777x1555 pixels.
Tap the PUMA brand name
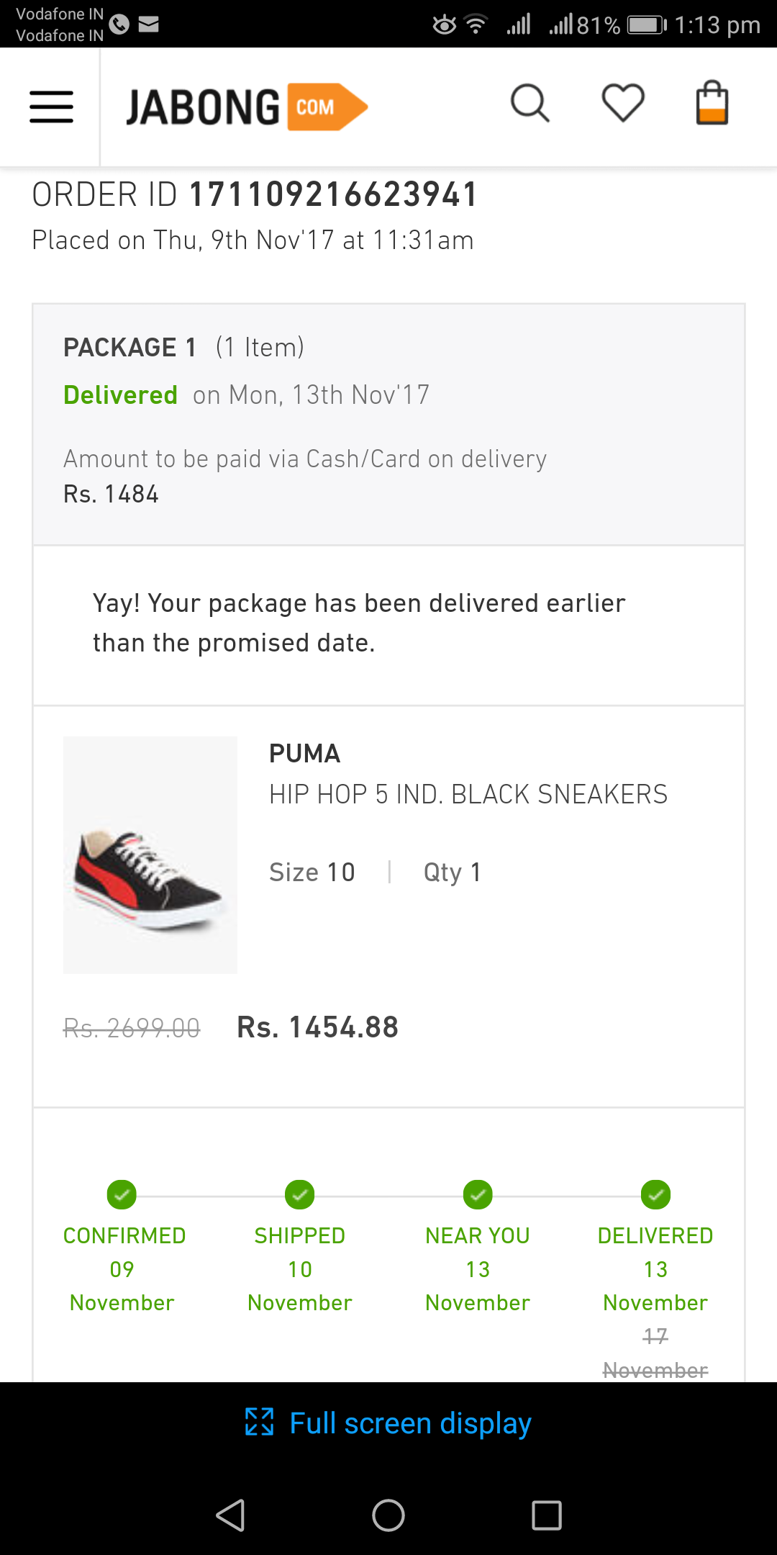[x=304, y=754]
